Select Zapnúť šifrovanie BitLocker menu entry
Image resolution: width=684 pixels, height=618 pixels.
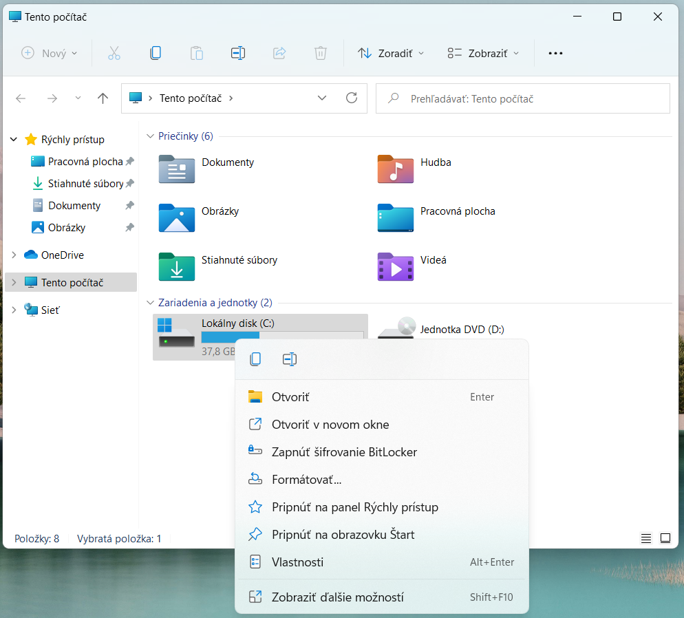(x=344, y=452)
